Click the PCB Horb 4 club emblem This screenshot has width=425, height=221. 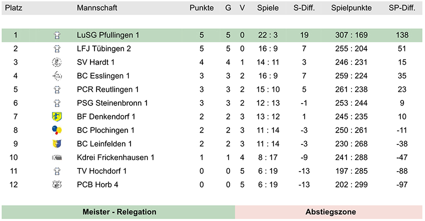point(56,184)
